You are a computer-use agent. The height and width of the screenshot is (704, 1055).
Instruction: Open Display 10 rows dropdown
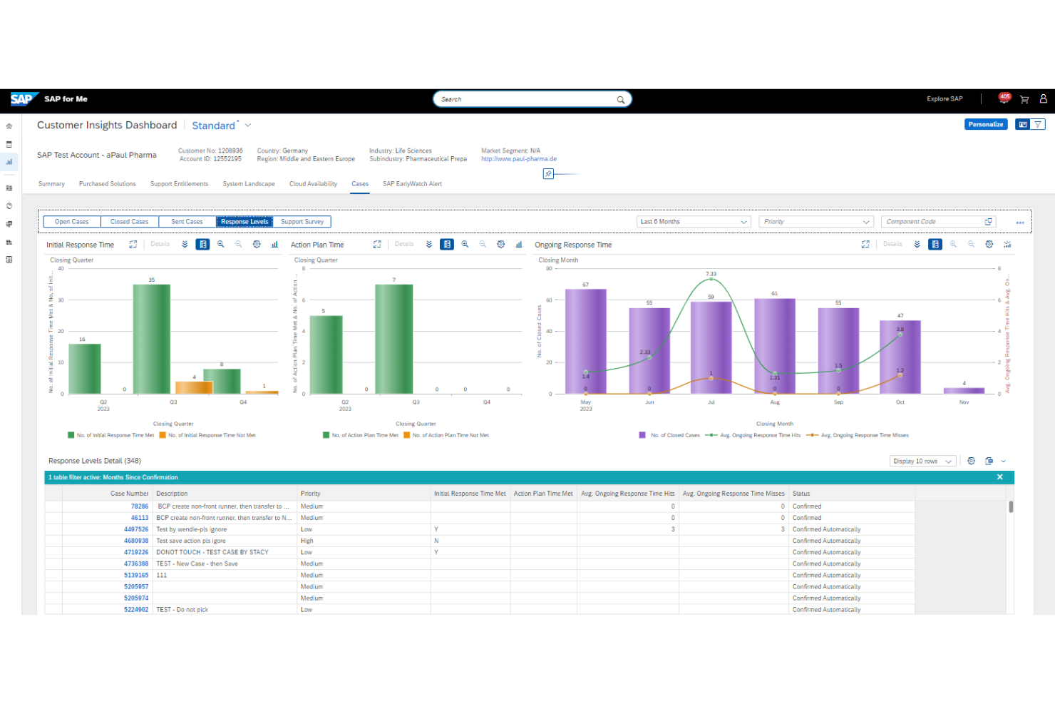click(922, 461)
